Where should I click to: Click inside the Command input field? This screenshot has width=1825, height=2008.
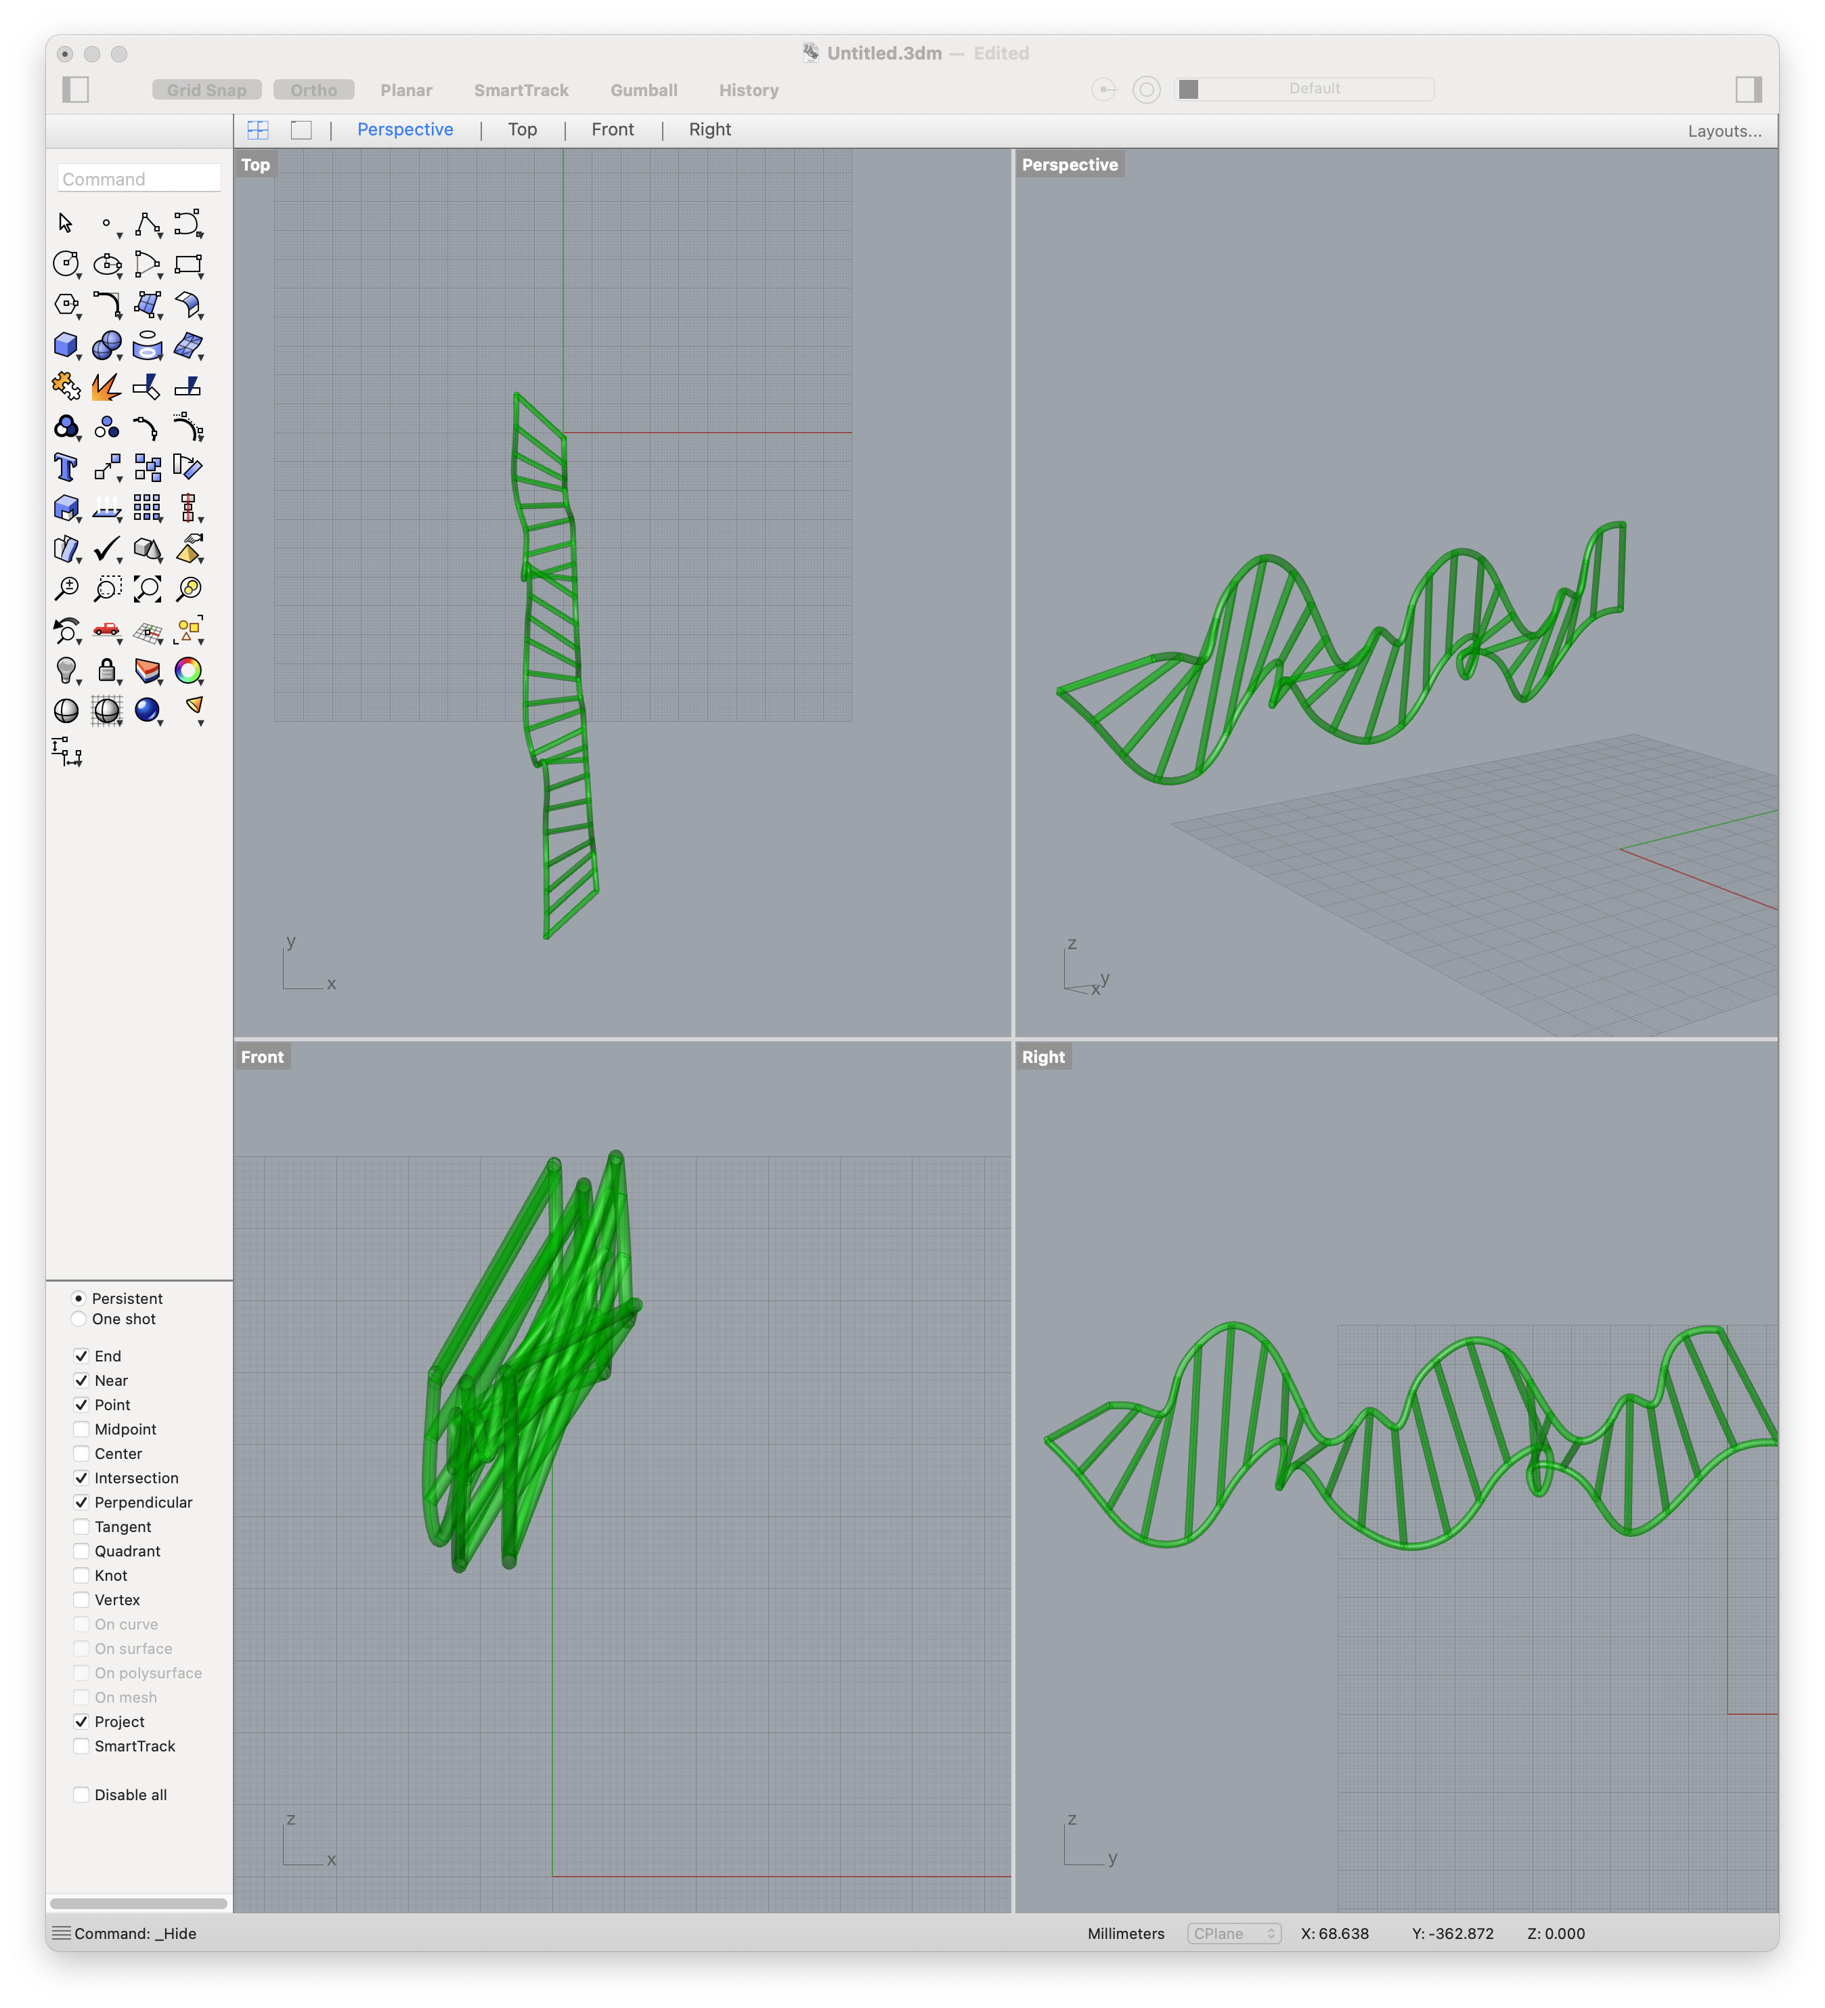[139, 178]
